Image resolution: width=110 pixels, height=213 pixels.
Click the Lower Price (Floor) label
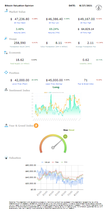[x=20, y=84]
